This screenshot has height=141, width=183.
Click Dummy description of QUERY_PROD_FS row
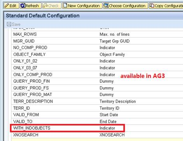coord(106,88)
